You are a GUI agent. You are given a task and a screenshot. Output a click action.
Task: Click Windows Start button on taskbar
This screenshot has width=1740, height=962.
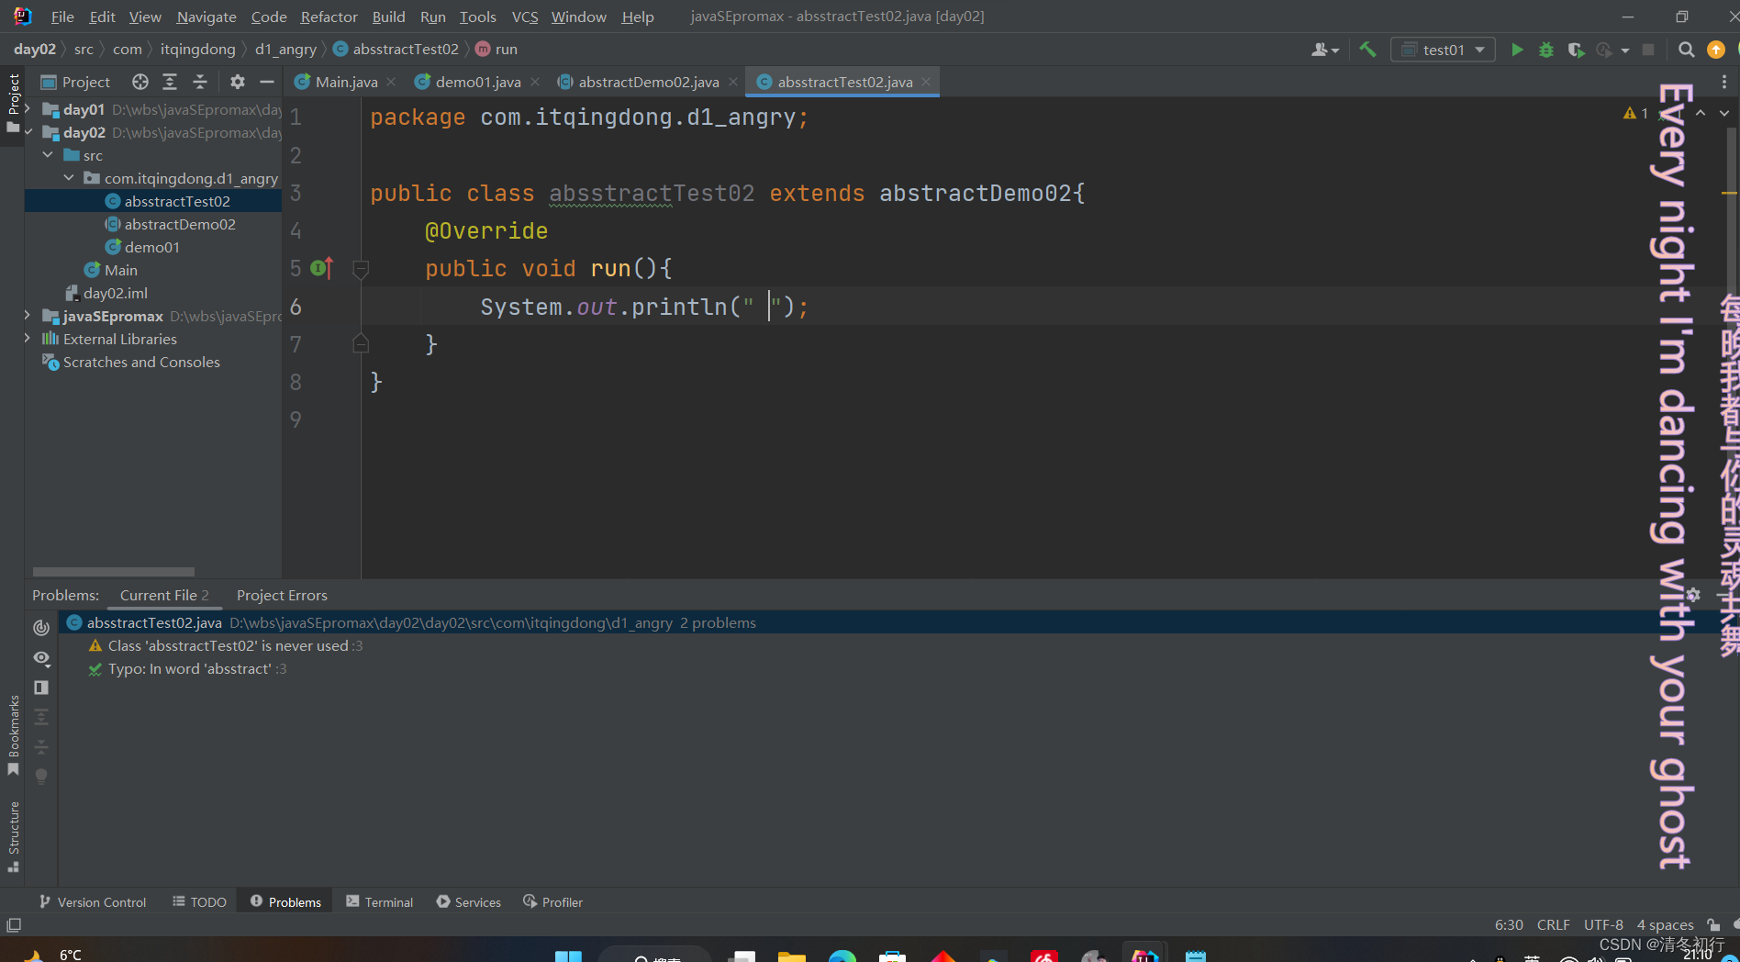[x=568, y=956]
